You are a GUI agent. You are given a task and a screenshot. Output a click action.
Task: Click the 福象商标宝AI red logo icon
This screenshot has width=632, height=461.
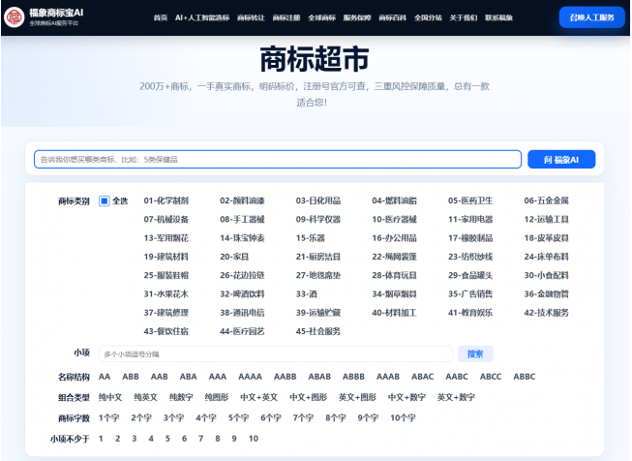(15, 17)
